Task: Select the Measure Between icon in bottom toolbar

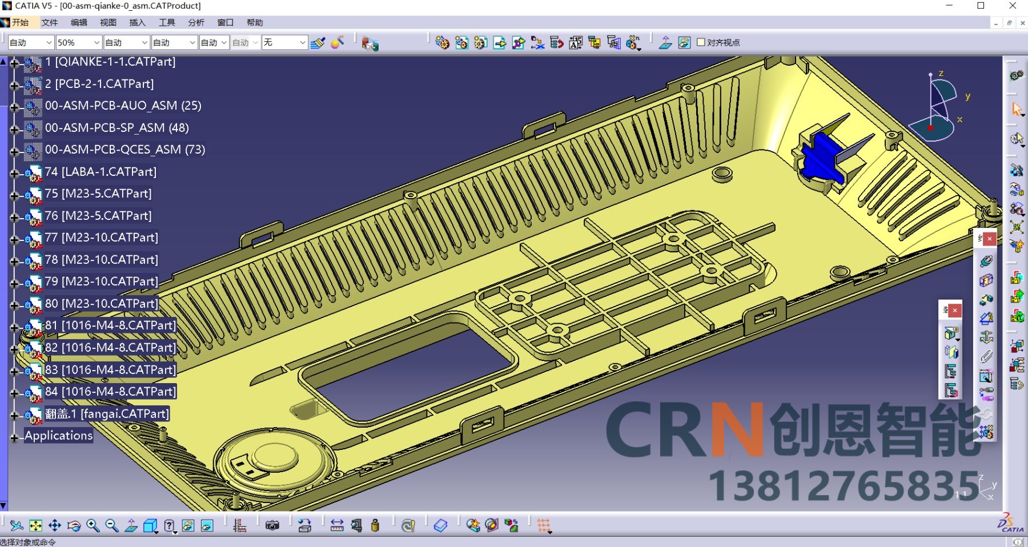Action: tap(337, 526)
